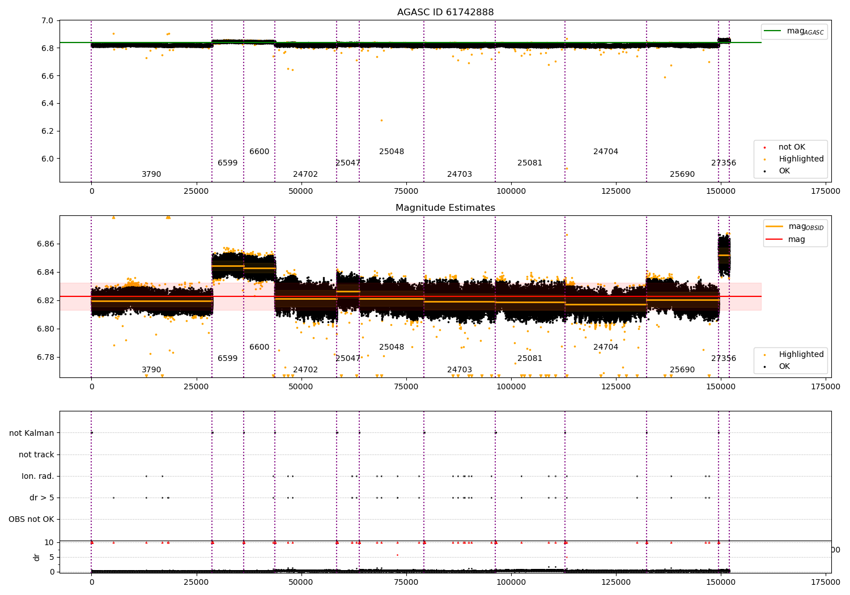The width and height of the screenshot is (850, 595).
Task: Click the 100000 x-tick under AGASC ID plot
Action: click(x=511, y=192)
